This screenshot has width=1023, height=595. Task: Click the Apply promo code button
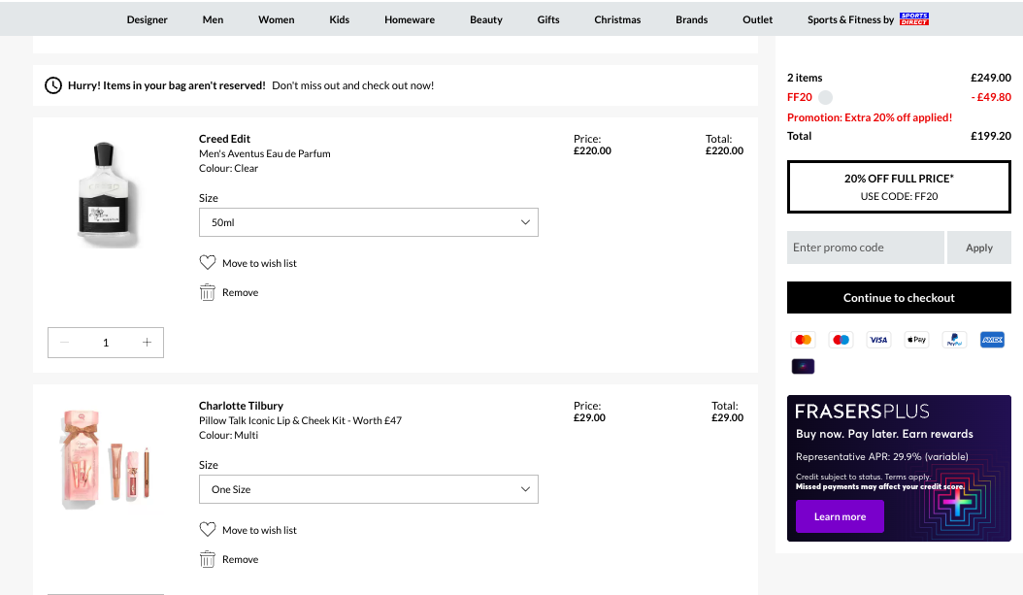pos(978,248)
